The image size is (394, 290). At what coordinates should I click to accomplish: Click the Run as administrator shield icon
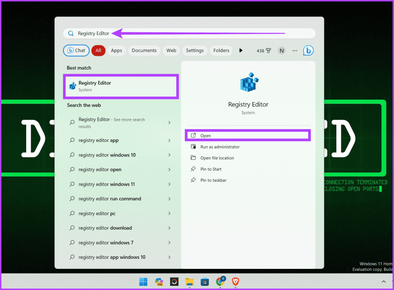pos(193,147)
